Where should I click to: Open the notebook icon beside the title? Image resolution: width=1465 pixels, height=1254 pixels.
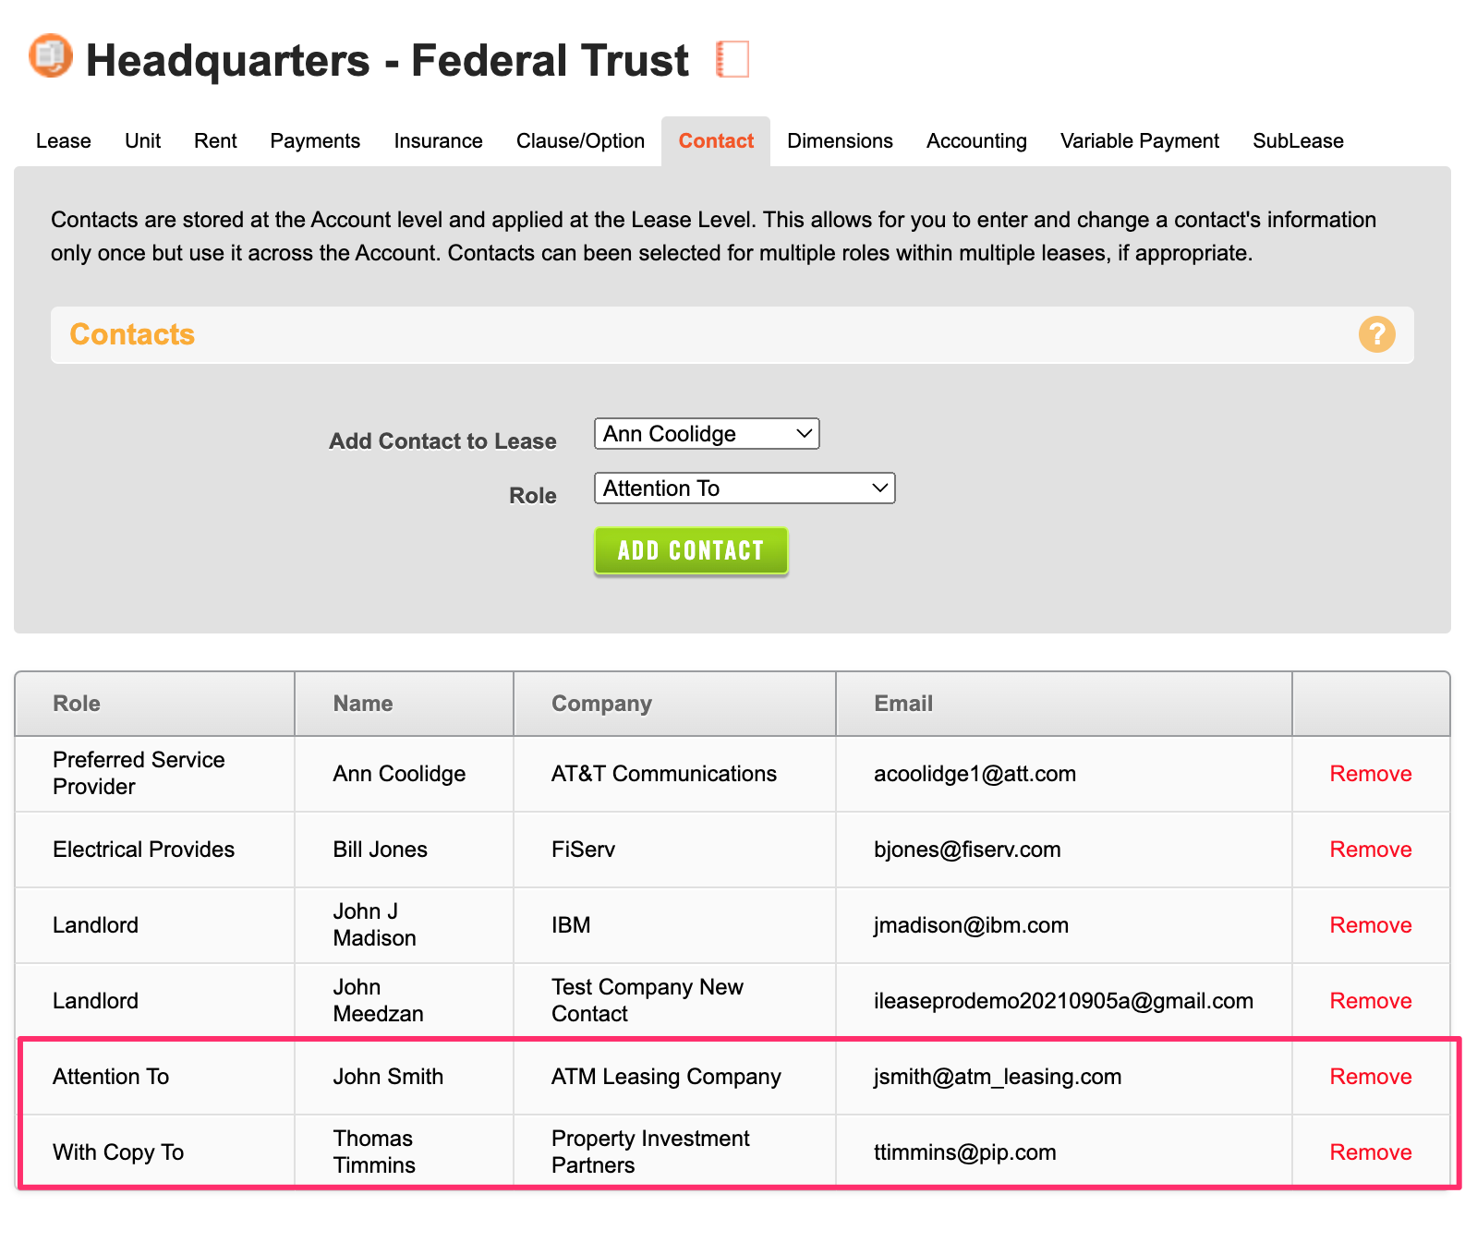(x=732, y=59)
